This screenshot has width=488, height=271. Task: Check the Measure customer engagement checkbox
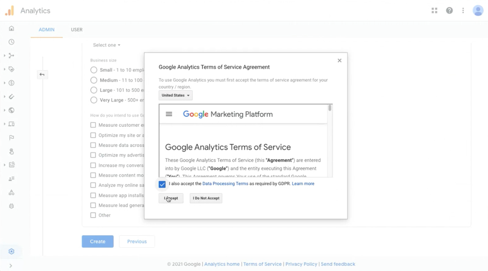[x=93, y=125]
